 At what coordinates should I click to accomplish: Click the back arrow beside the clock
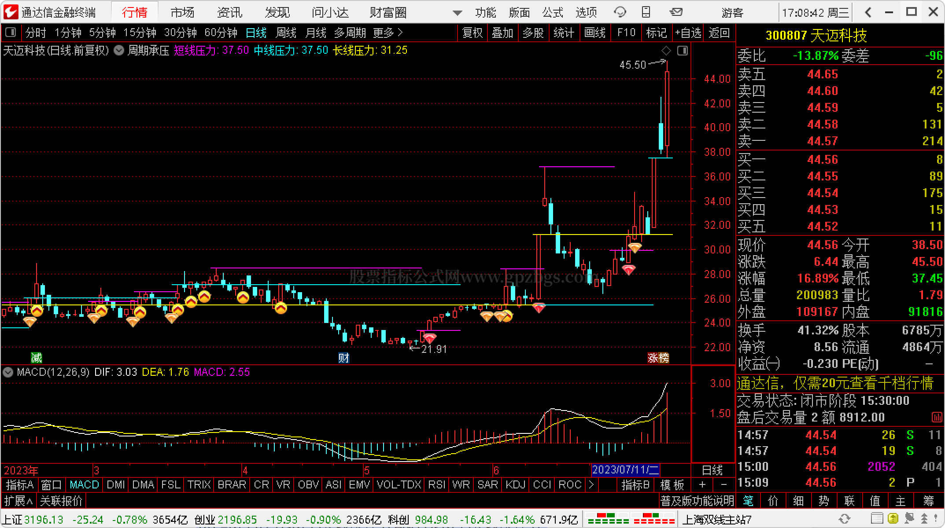(868, 12)
